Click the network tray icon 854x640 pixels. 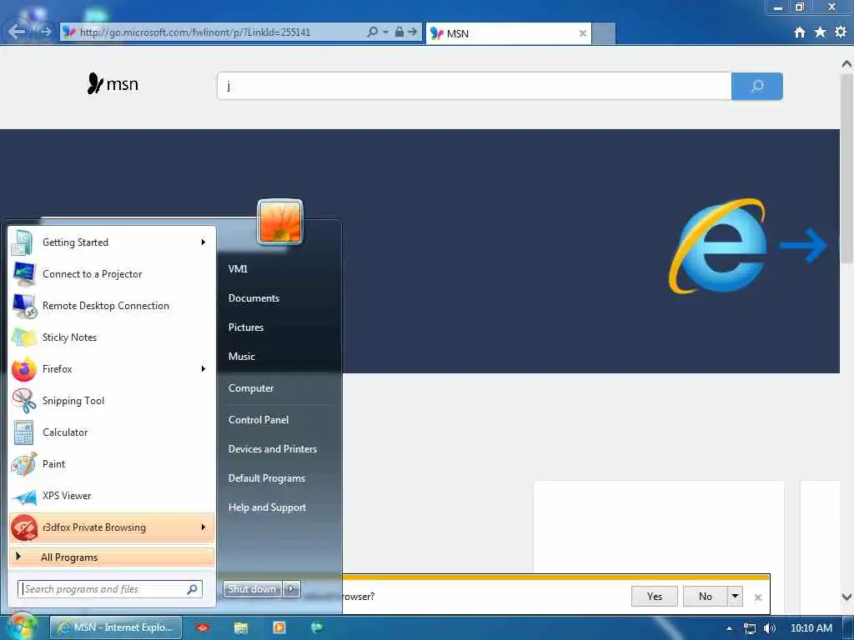pyautogui.click(x=750, y=628)
